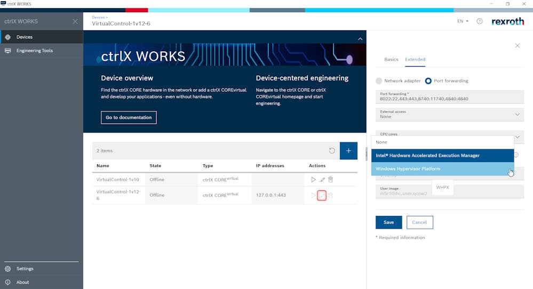The width and height of the screenshot is (533, 289).
Task: Open the CPU cores dropdown arrow
Action: click(x=517, y=137)
